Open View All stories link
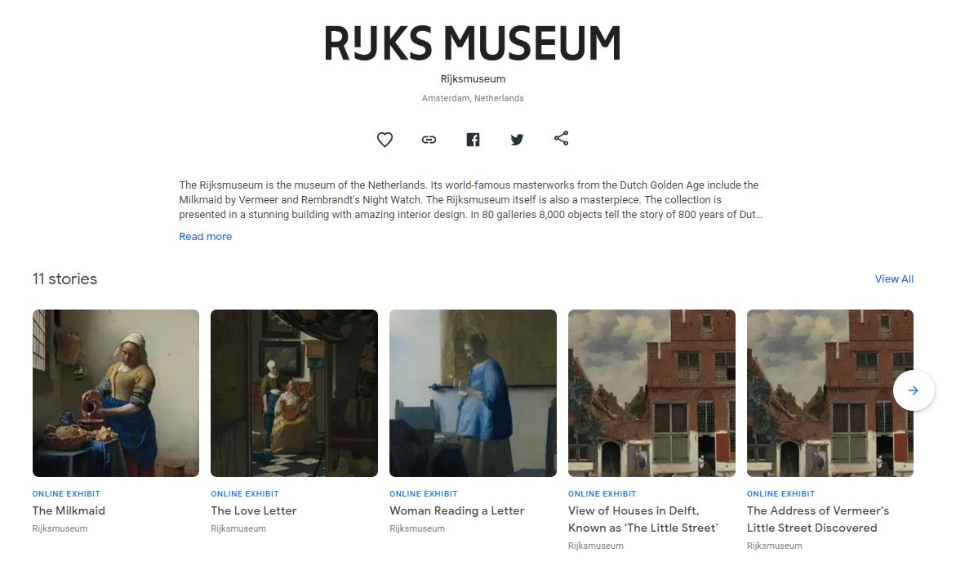Viewport: 956px width, 566px height. point(894,279)
